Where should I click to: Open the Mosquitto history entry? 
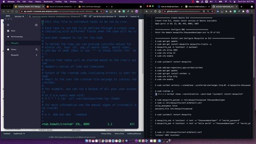click(15, 55)
